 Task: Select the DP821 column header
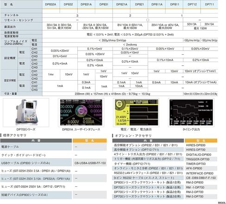(x=139, y=4)
